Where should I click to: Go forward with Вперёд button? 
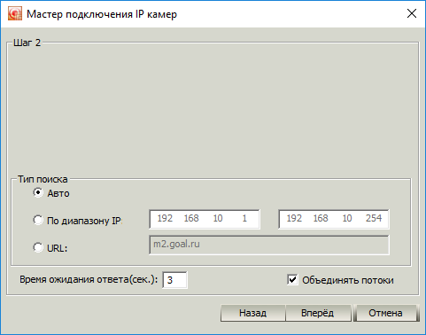pos(318,313)
